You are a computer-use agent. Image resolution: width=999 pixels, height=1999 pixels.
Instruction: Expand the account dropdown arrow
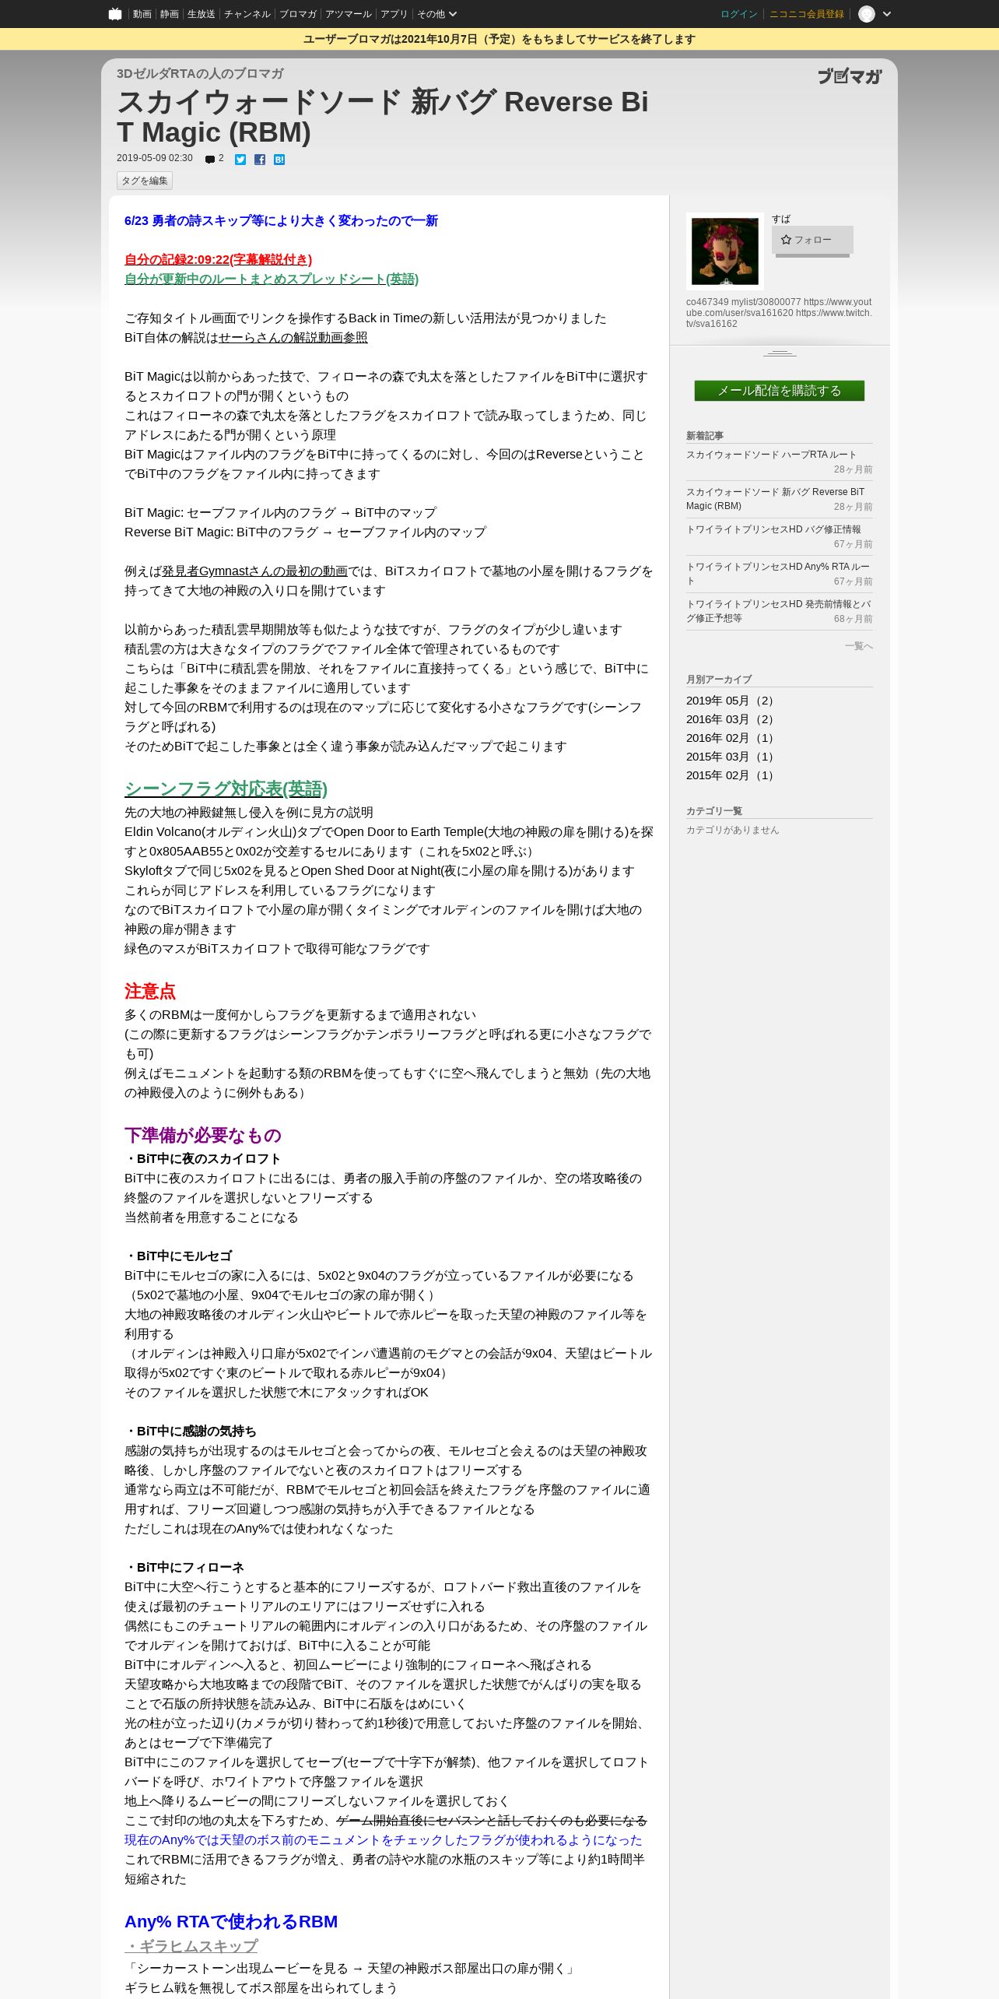tap(887, 14)
